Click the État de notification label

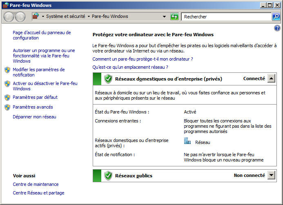115,155
